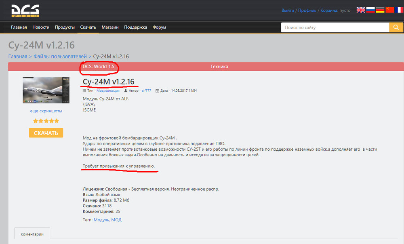Image resolution: width=404 pixels, height=244 pixels.
Task: Click the Лицензия Свободная line
Action: (x=151, y=189)
